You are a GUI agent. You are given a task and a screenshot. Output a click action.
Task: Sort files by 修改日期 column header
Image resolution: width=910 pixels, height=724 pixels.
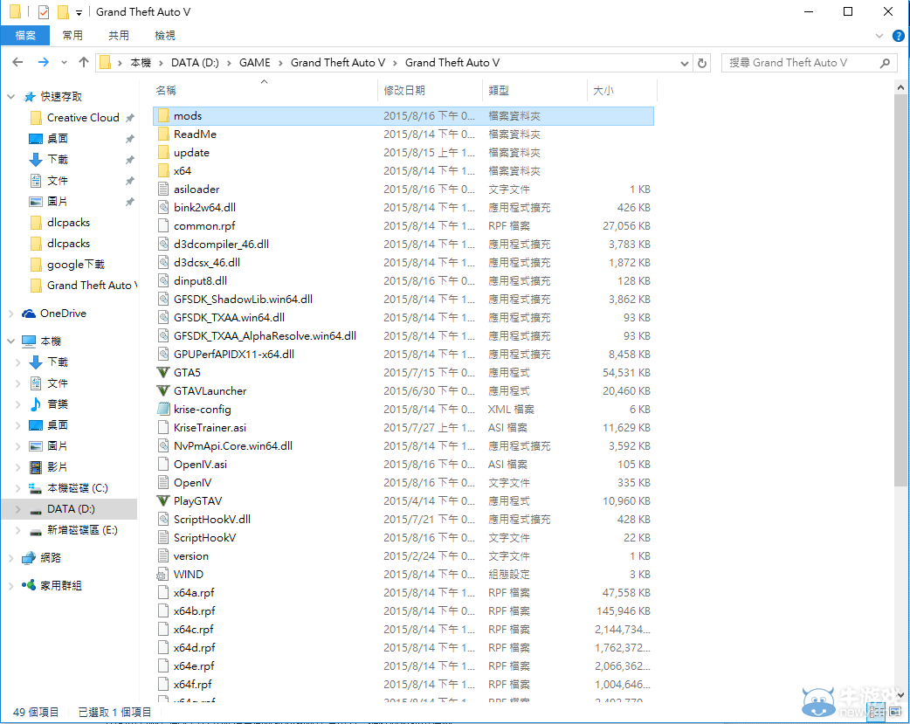pos(404,90)
